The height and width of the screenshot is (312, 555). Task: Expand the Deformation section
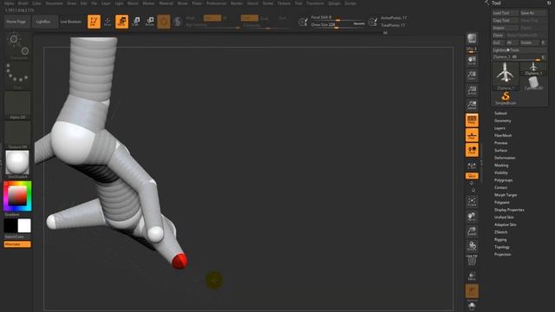(x=505, y=158)
